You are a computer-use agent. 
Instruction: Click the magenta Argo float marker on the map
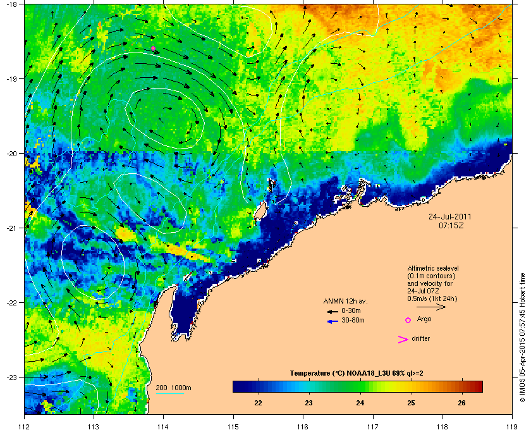[x=153, y=49]
